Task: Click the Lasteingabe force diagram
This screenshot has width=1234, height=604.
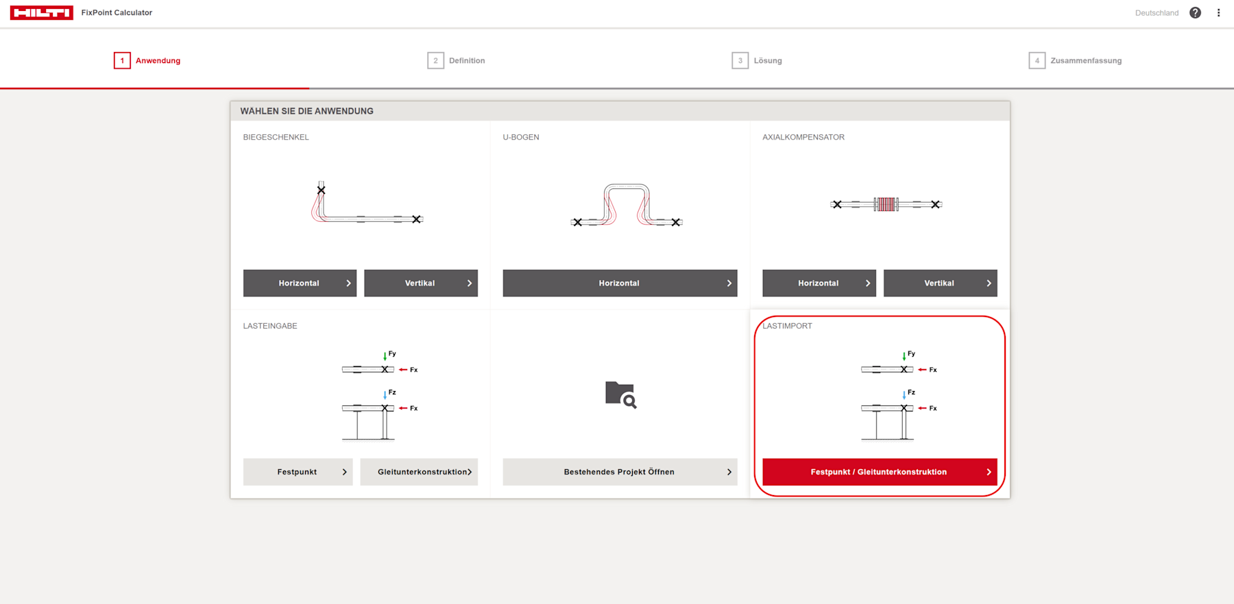Action: [380, 395]
